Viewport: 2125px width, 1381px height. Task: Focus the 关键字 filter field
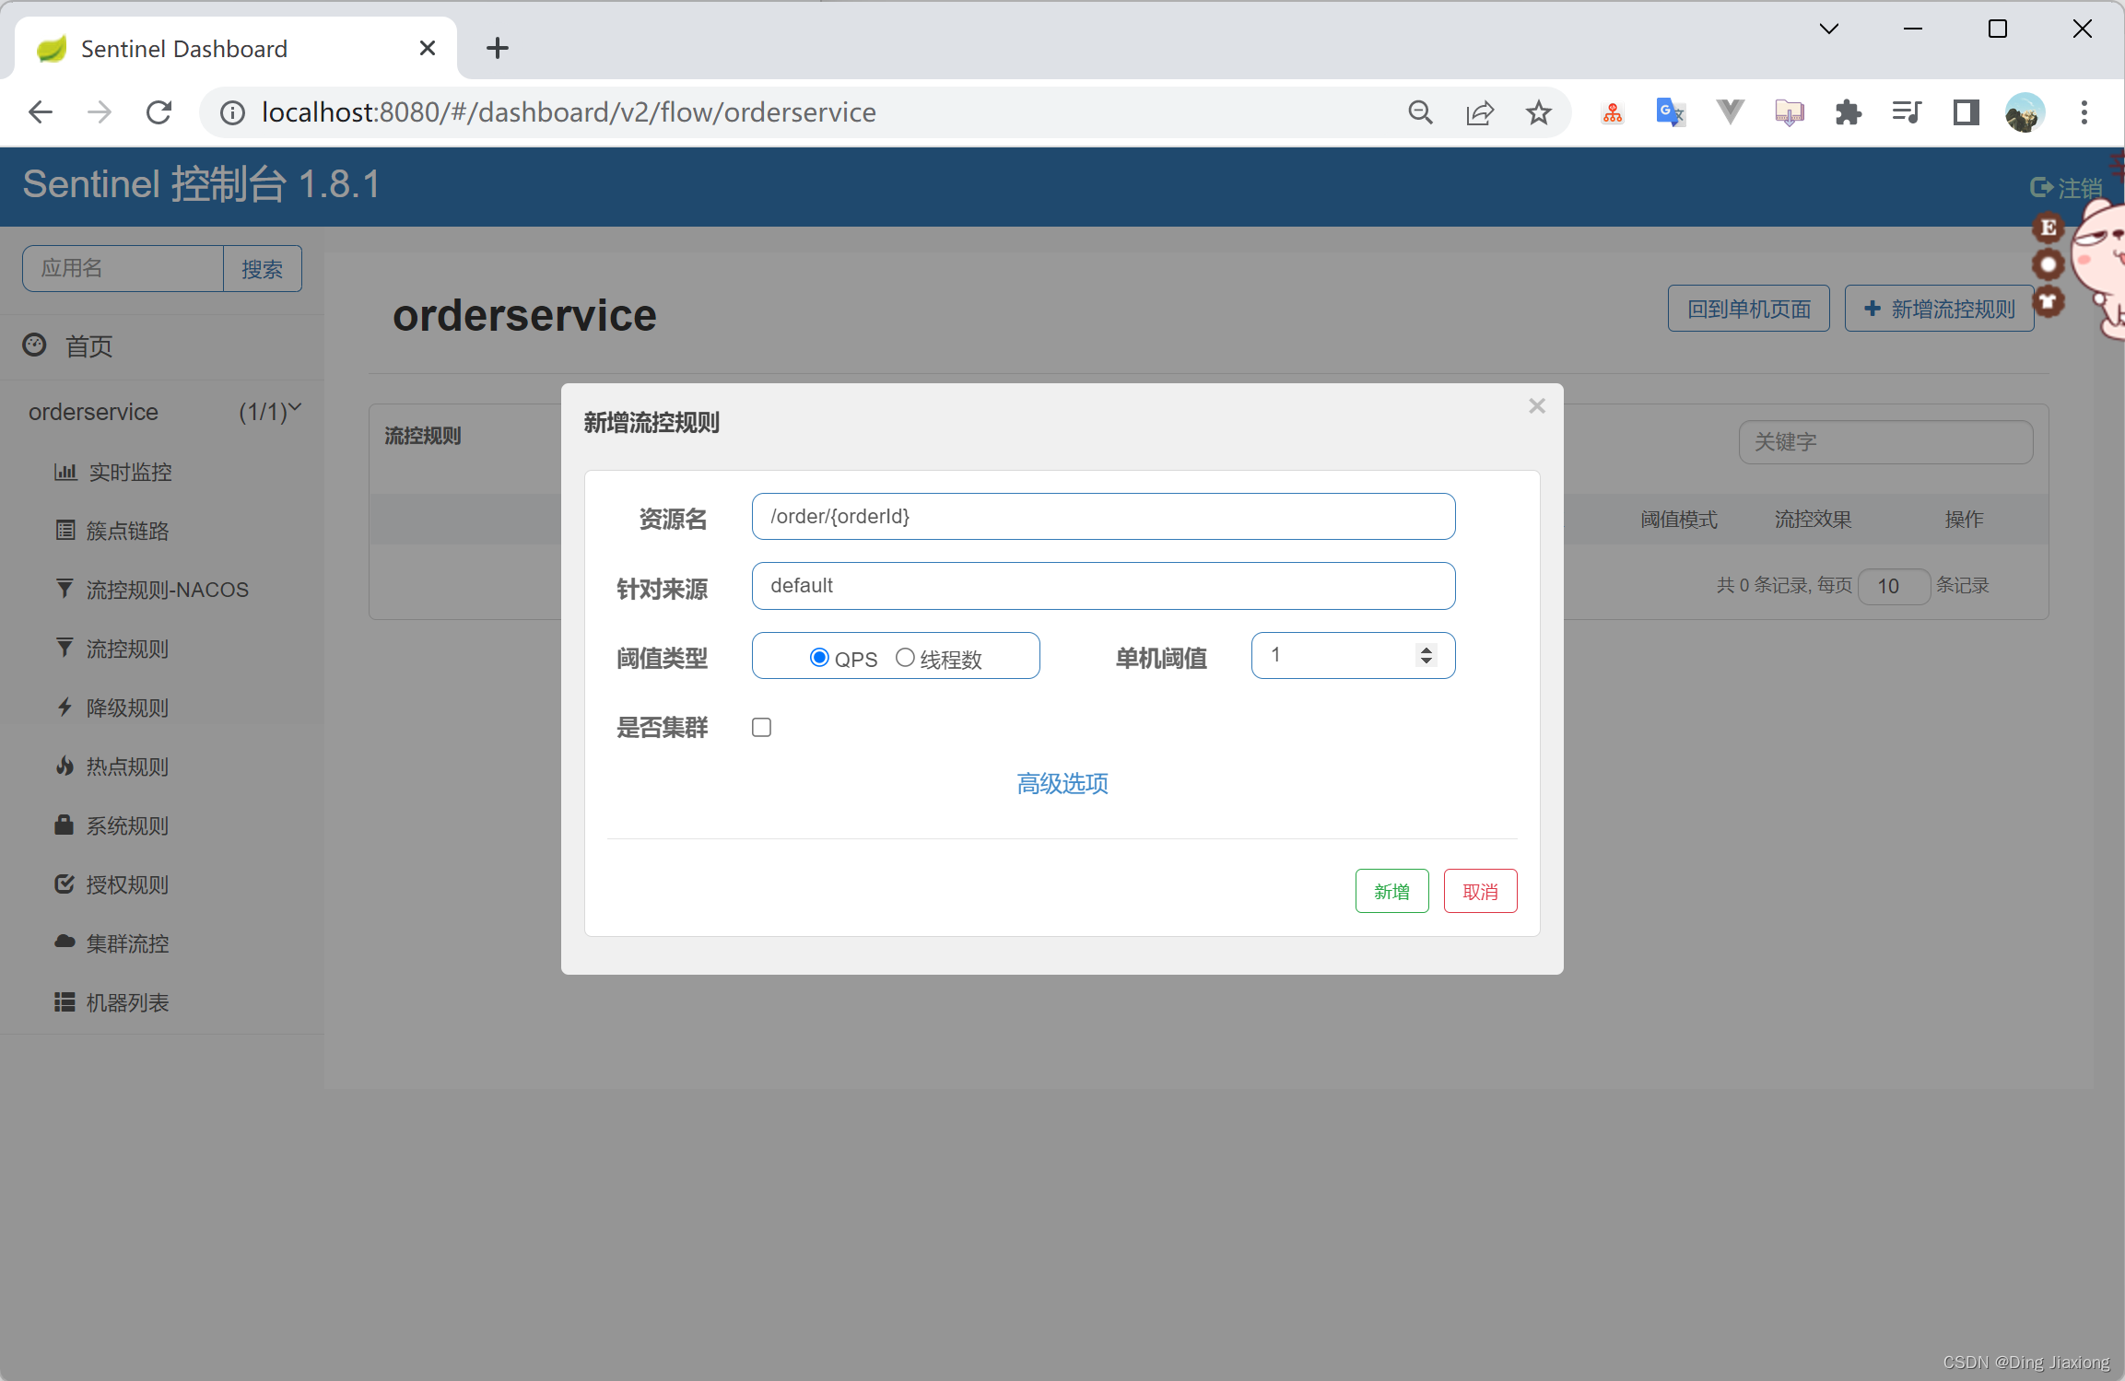(1885, 442)
